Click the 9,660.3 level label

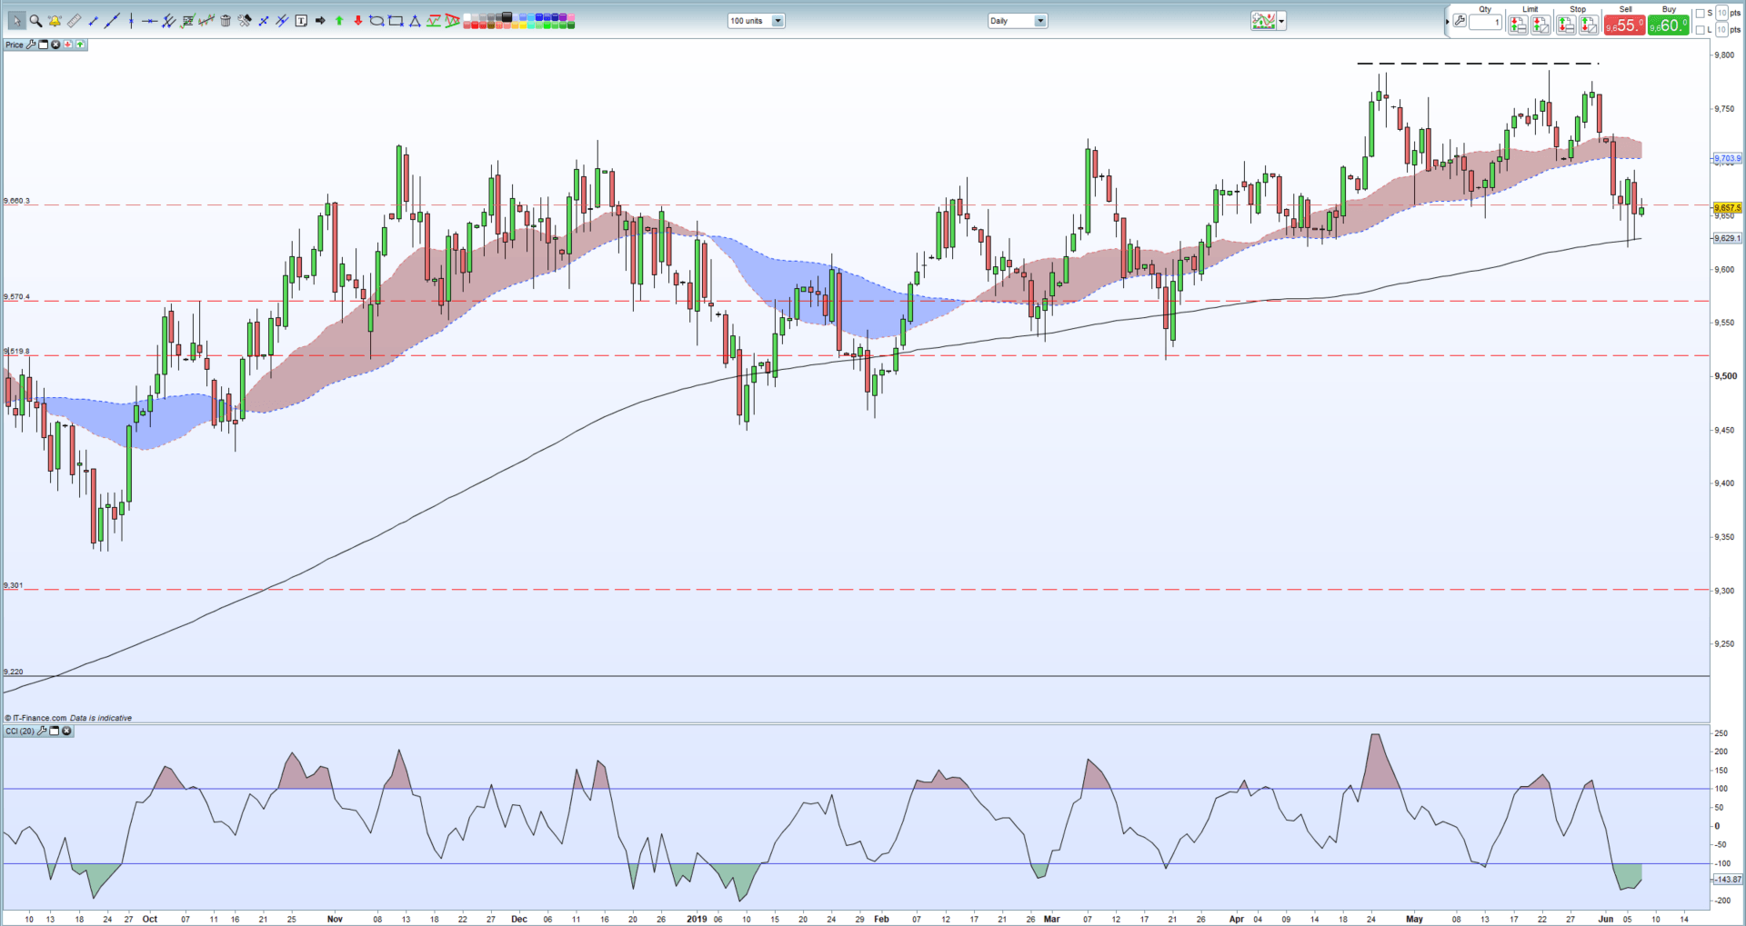16,201
